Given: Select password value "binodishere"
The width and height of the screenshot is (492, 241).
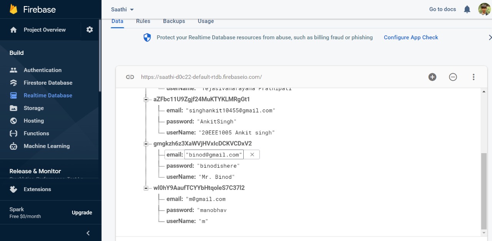Looking at the screenshot, I should pos(219,166).
